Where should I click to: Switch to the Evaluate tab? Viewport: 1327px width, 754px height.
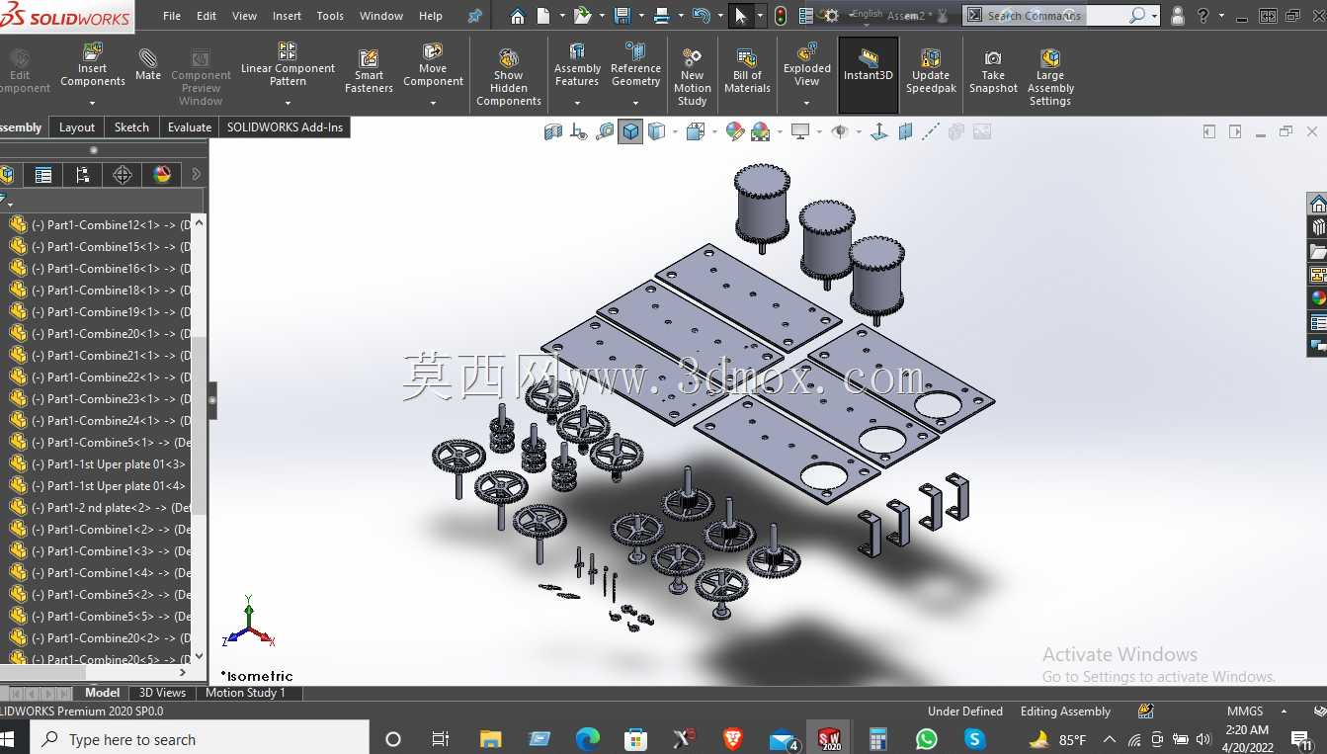pyautogui.click(x=189, y=127)
